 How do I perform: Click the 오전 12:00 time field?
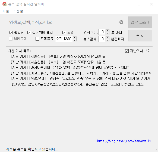[x=64, y=39]
